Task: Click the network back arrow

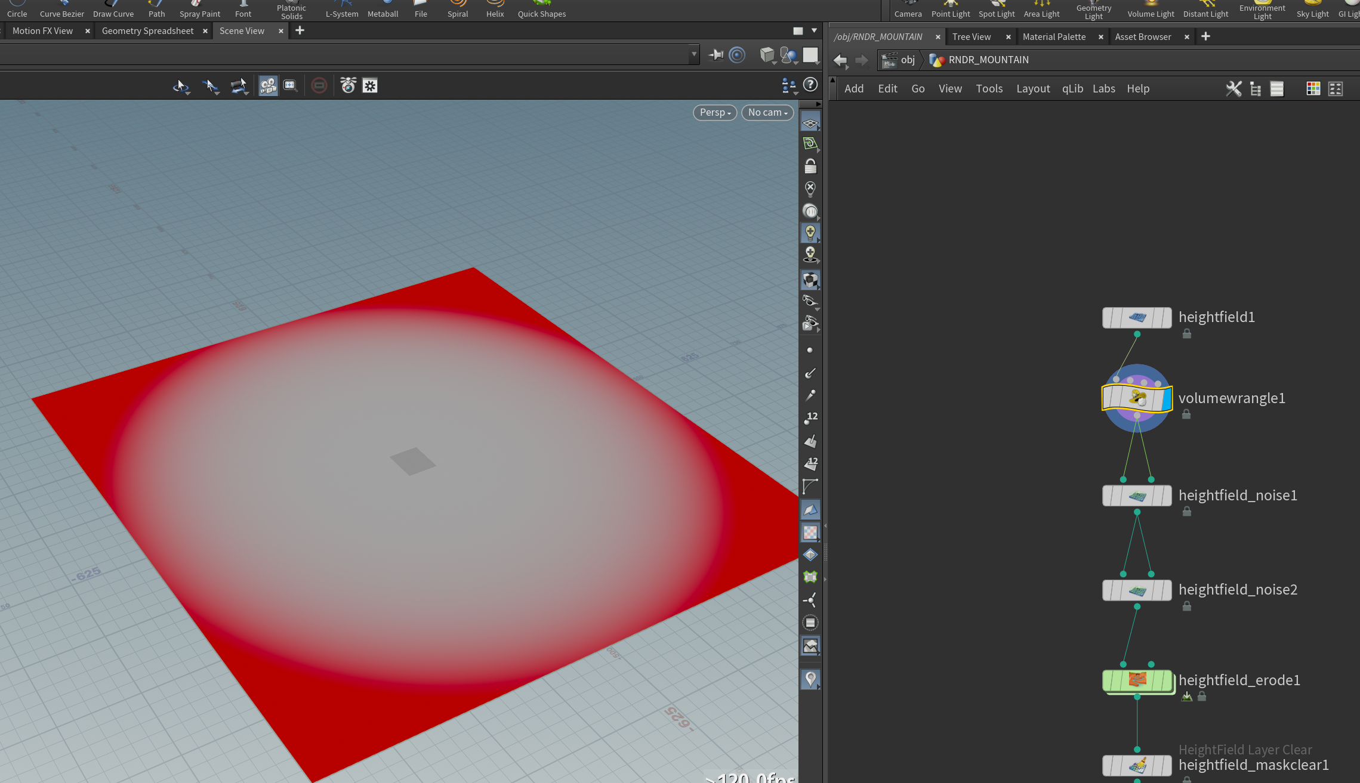Action: pyautogui.click(x=840, y=60)
